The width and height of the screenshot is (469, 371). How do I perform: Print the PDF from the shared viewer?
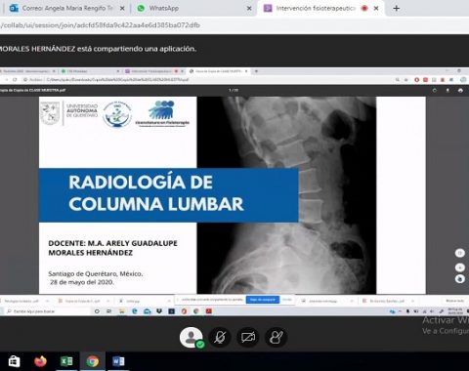point(460,90)
